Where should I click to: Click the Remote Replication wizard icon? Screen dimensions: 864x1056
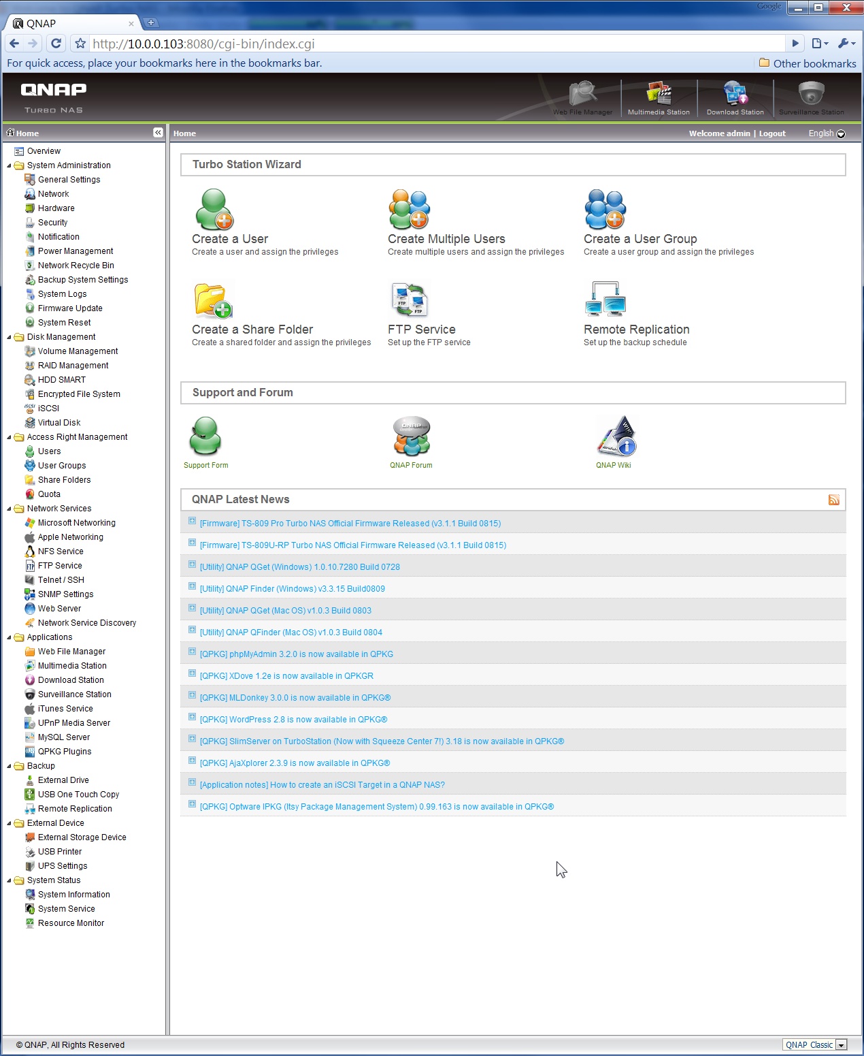(x=605, y=300)
